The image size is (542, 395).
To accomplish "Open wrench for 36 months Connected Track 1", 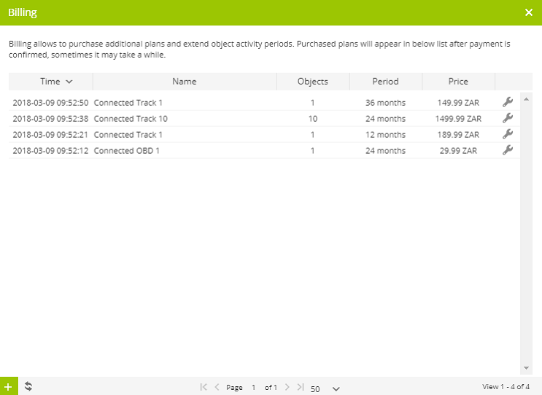I will (x=508, y=102).
